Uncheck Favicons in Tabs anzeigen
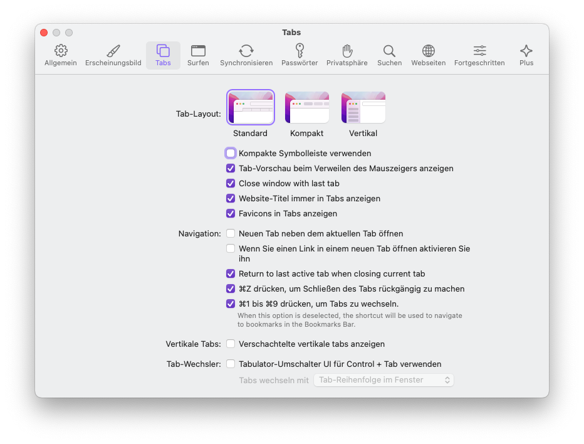 pyautogui.click(x=231, y=213)
